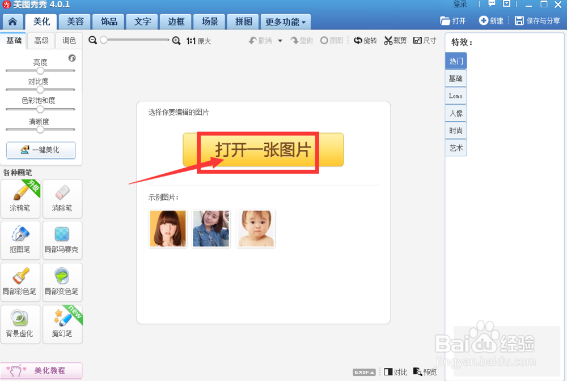
Task: Open the 更多功能 more functions menu
Action: (285, 22)
